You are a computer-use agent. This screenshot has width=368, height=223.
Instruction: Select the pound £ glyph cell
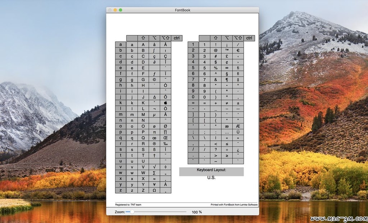pyautogui.click(x=227, y=56)
